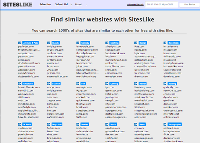
Task: Open the Education category label
Action: pyautogui.click(x=28, y=84)
